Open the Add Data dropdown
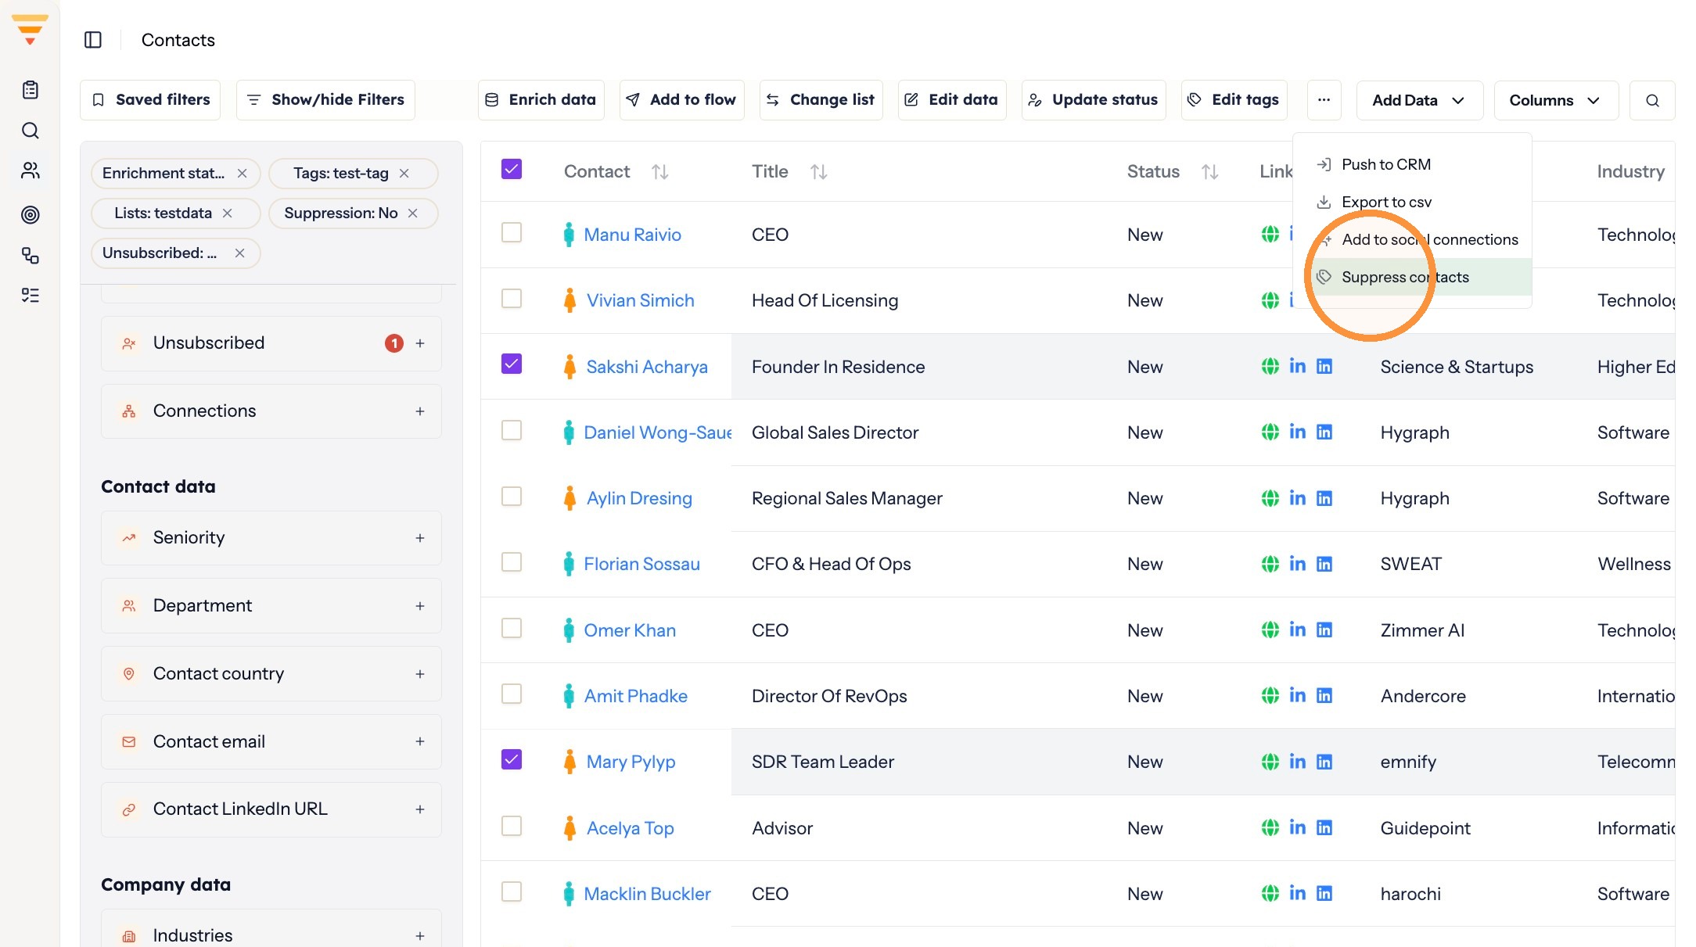The height and width of the screenshot is (947, 1696). click(x=1419, y=100)
